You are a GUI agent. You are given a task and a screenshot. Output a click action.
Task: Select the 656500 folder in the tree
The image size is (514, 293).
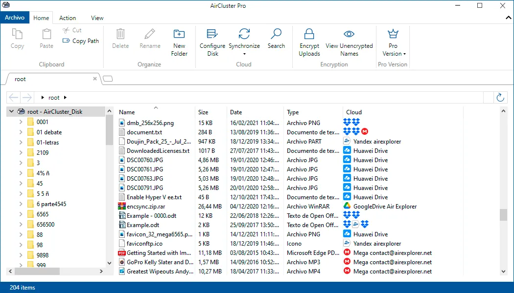click(46, 225)
